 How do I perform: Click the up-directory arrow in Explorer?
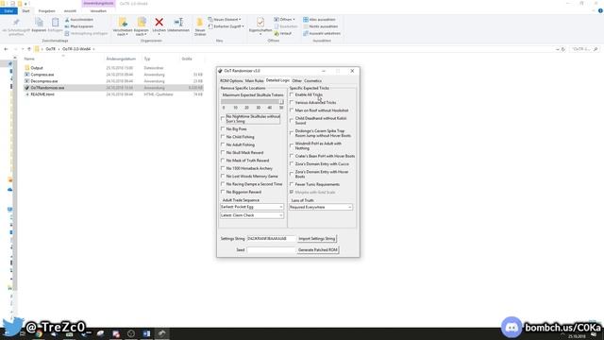(x=29, y=49)
